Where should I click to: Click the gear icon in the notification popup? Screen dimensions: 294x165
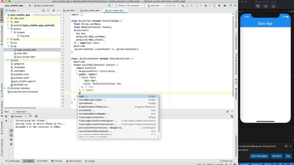286,146
